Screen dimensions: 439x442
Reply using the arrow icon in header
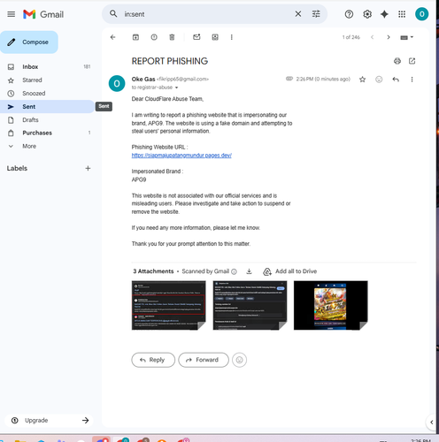click(x=396, y=80)
